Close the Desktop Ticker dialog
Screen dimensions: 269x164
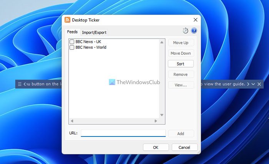pos(195,20)
